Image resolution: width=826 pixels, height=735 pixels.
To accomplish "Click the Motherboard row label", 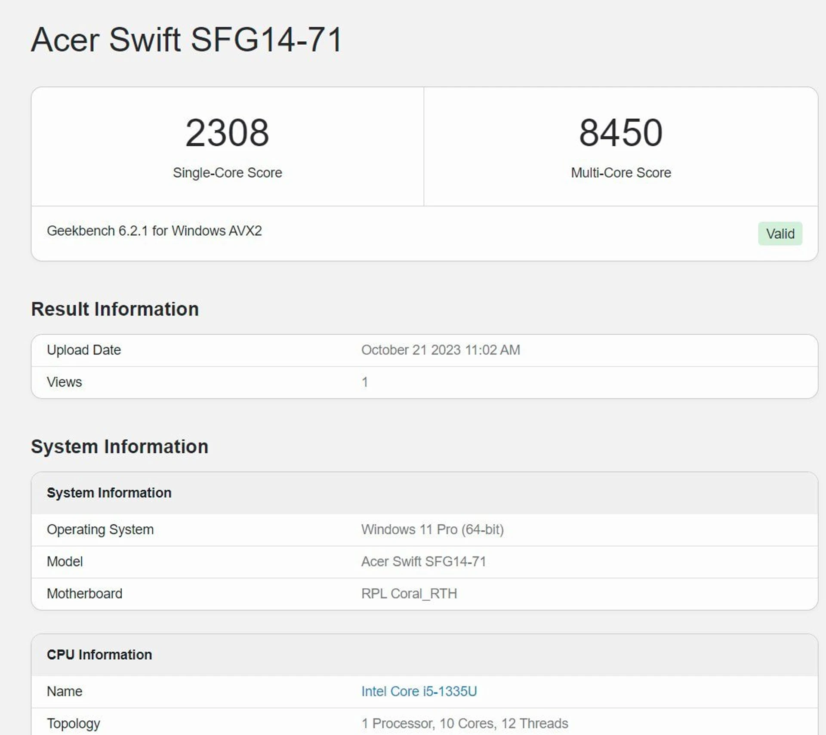I will coord(84,594).
